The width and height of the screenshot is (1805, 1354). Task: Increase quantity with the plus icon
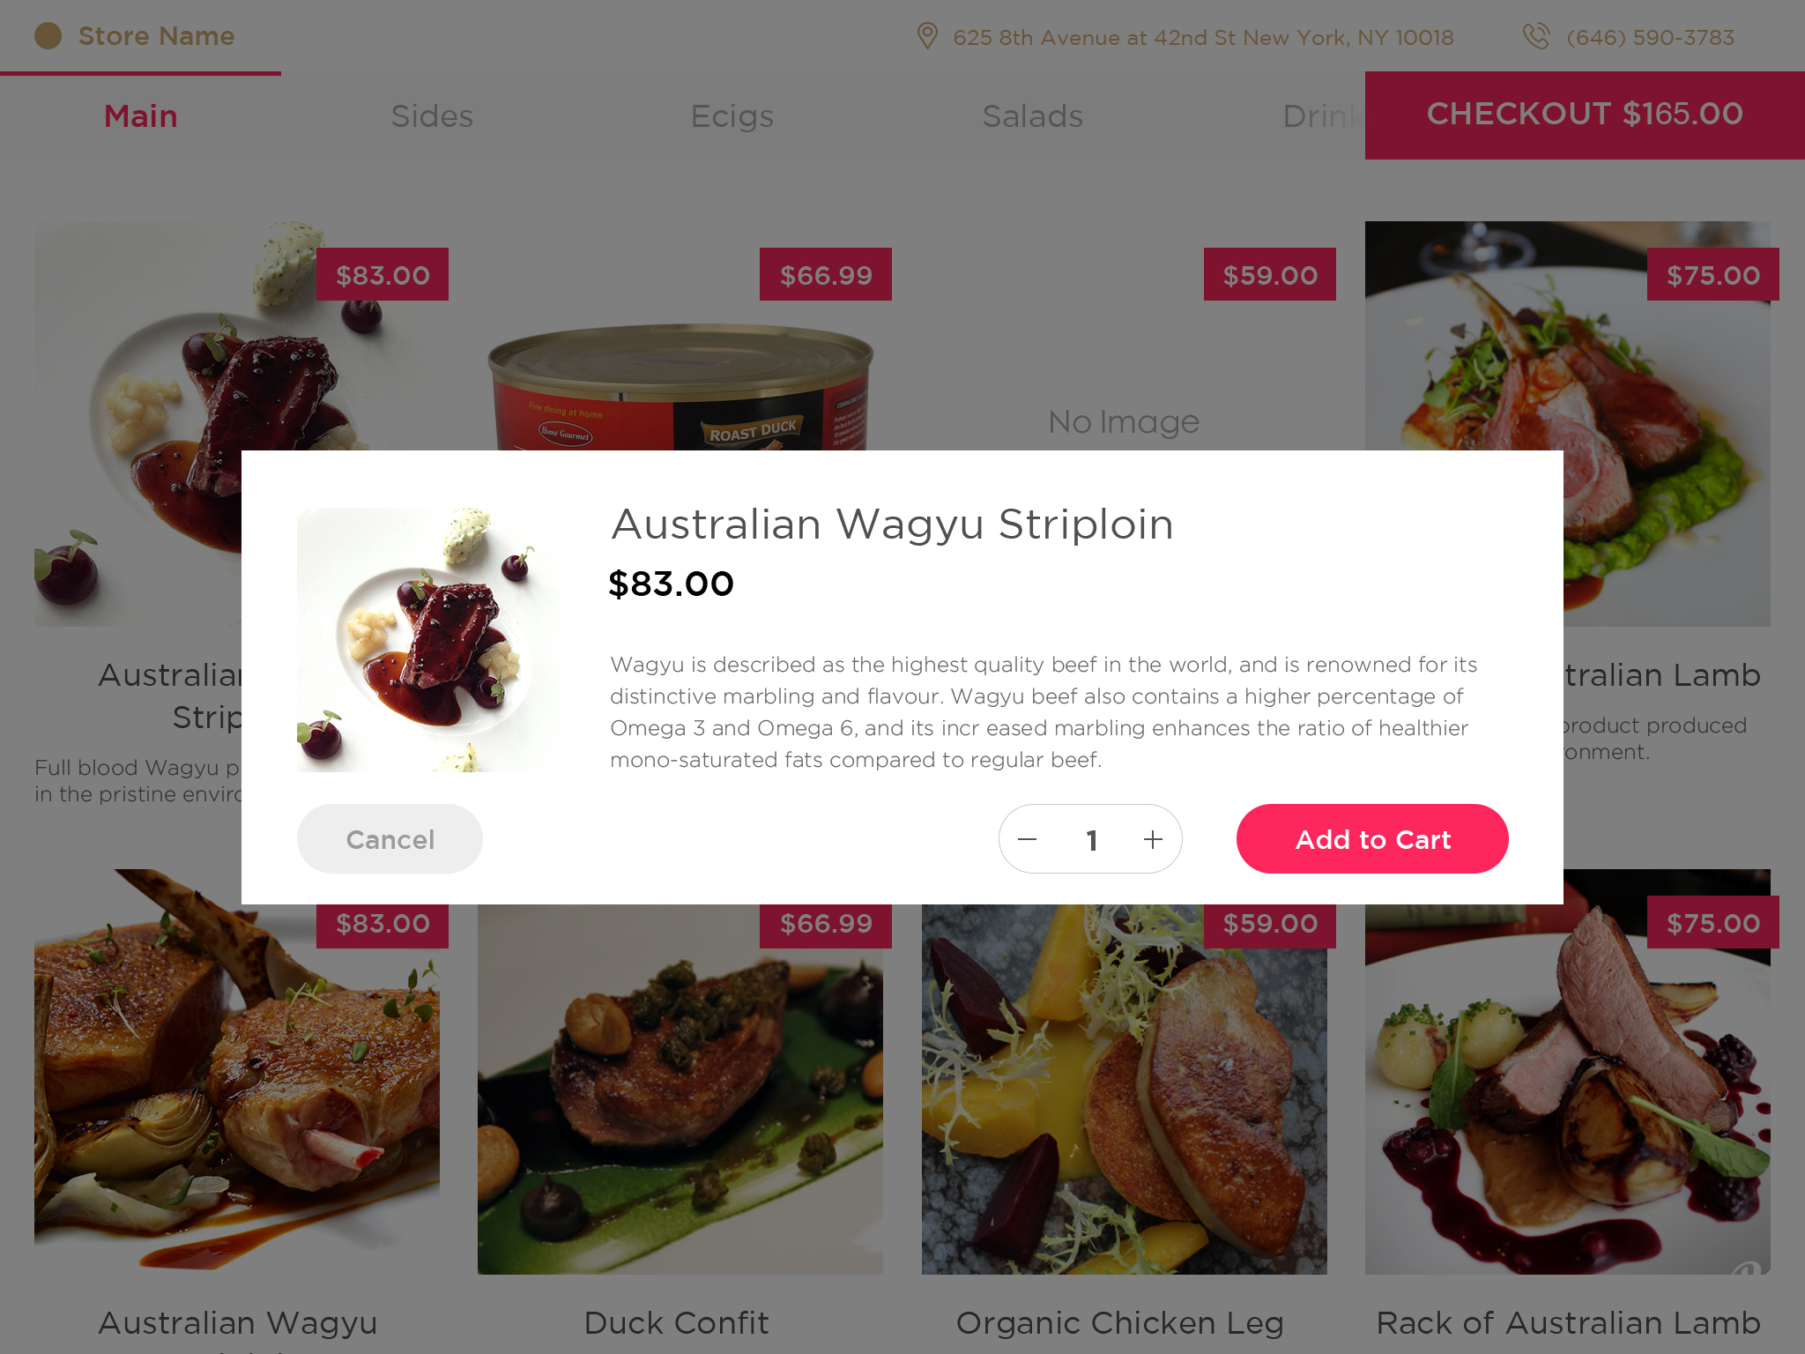pyautogui.click(x=1153, y=839)
